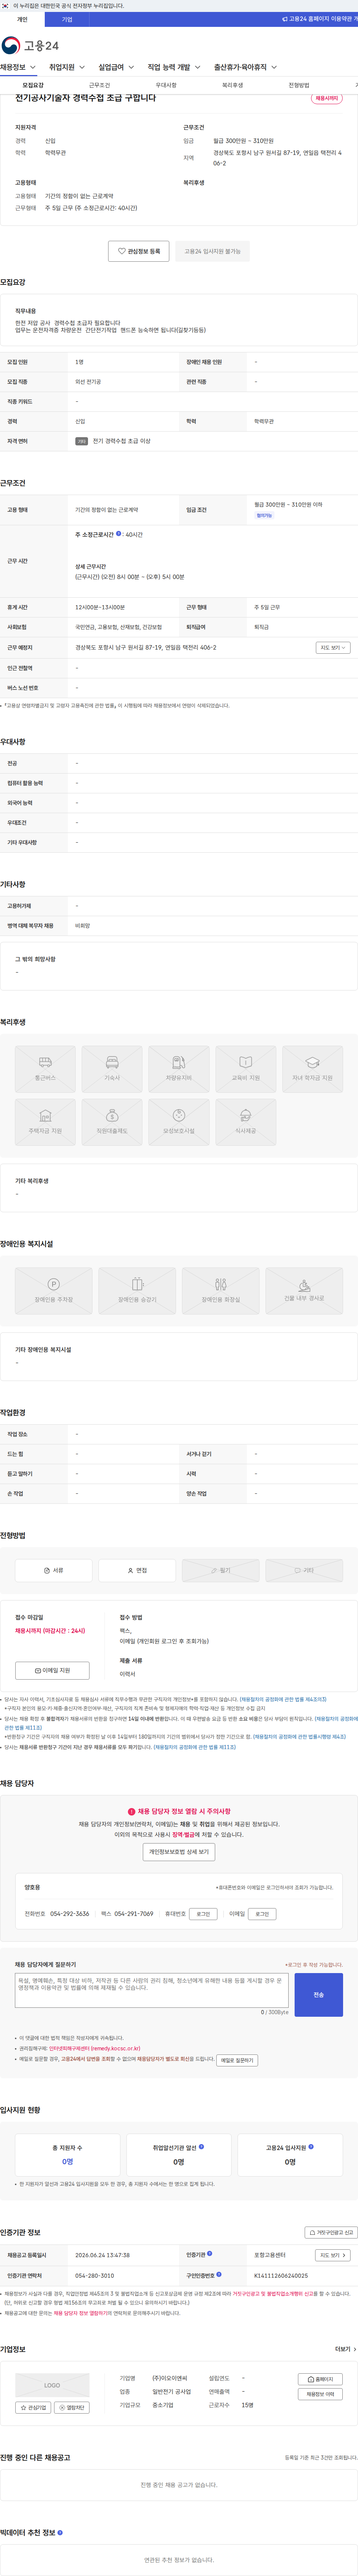Select the 근무조건 section tab
This screenshot has height=2576, width=358.
click(99, 86)
